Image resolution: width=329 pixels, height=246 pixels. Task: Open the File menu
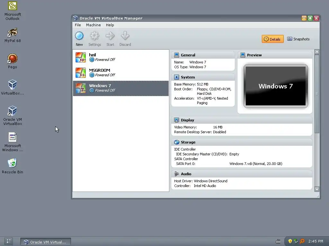(x=78, y=25)
